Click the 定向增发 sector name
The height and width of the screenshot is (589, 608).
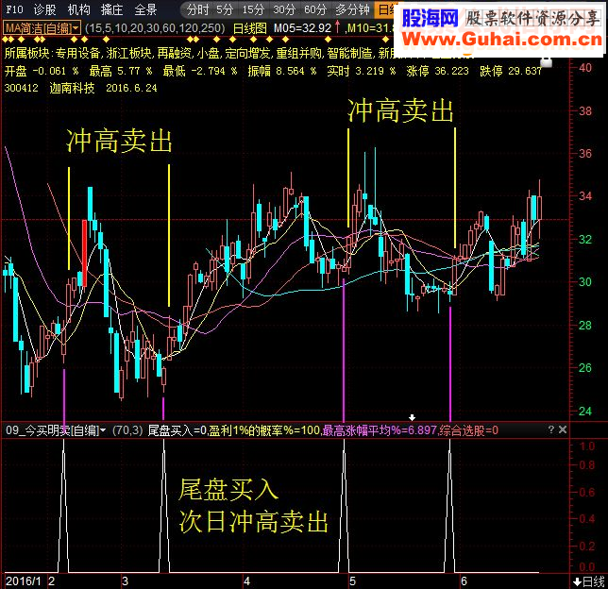click(x=247, y=53)
